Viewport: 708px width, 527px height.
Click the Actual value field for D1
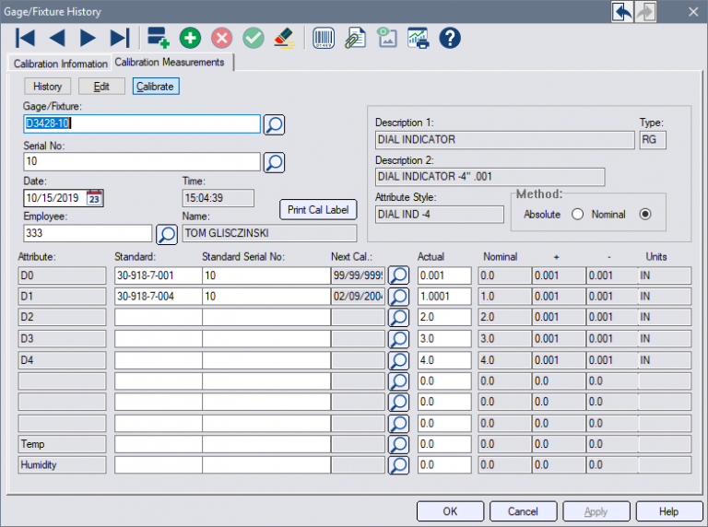click(x=443, y=297)
